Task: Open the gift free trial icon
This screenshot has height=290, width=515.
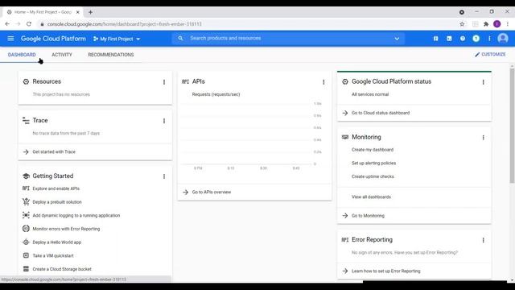Action: point(435,39)
